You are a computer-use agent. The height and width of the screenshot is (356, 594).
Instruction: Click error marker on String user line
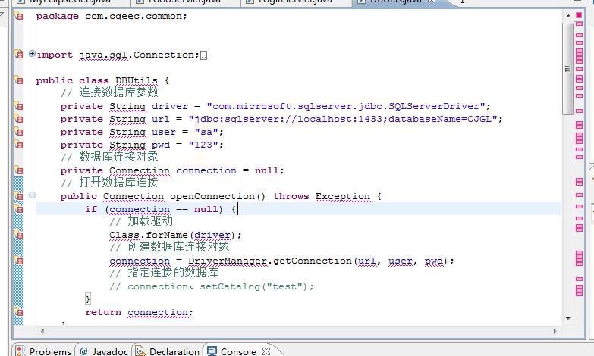pos(18,131)
